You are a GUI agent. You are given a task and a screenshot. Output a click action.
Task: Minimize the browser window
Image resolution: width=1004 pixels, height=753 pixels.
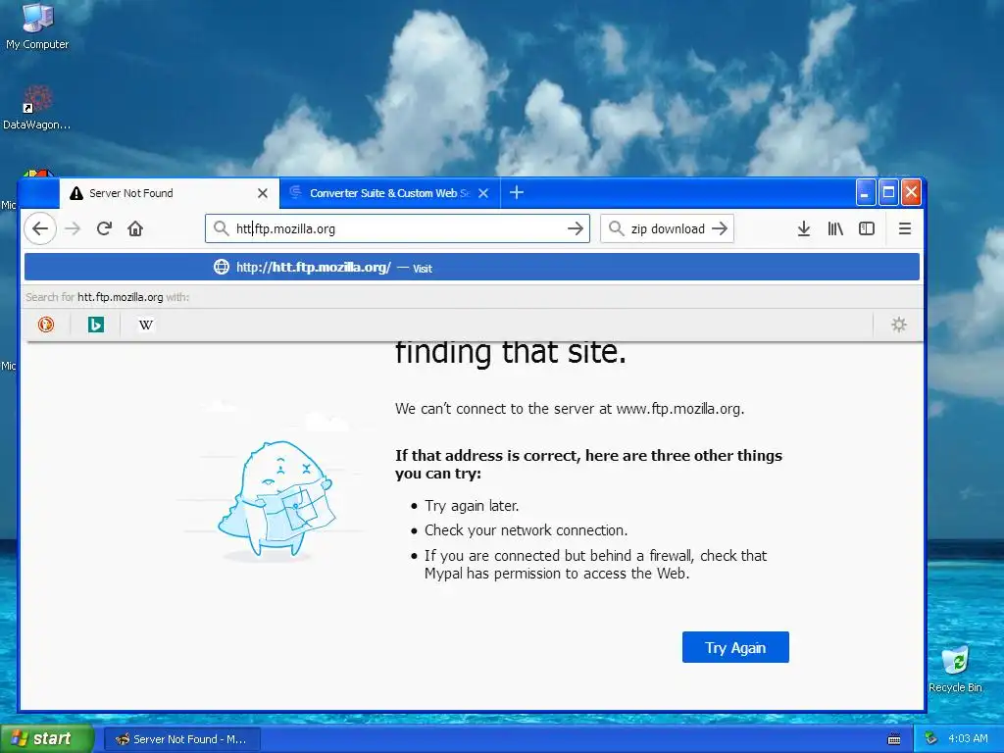(865, 192)
